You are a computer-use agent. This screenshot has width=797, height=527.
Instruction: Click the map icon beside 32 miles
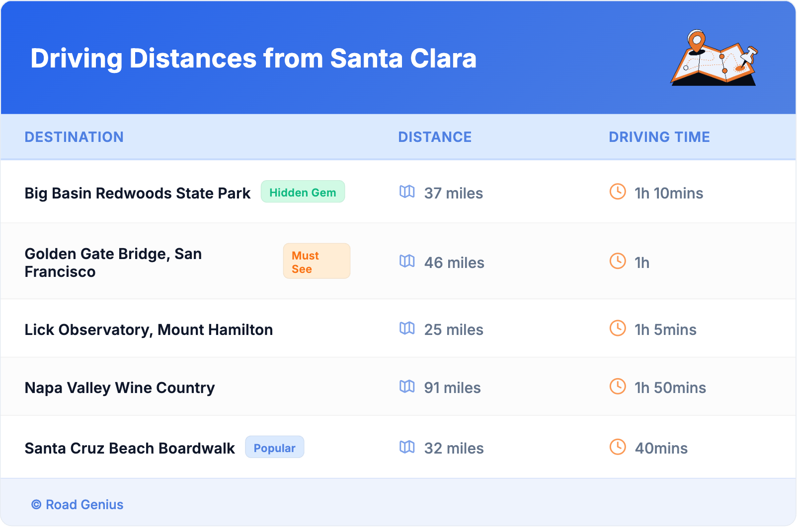click(x=407, y=447)
